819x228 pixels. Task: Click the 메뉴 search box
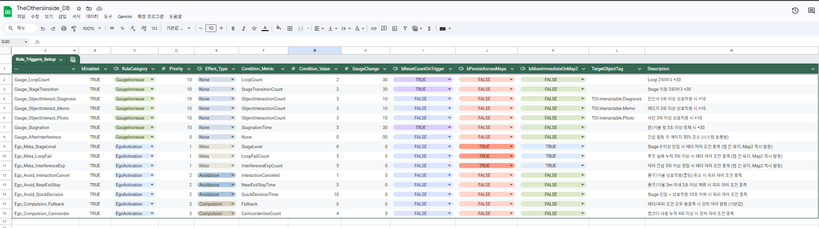coord(21,28)
